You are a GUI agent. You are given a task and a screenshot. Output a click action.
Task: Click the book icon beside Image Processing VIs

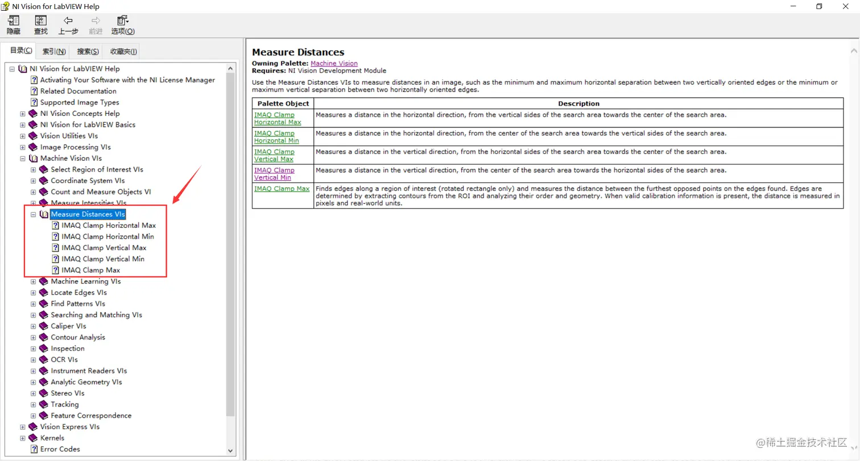(34, 147)
